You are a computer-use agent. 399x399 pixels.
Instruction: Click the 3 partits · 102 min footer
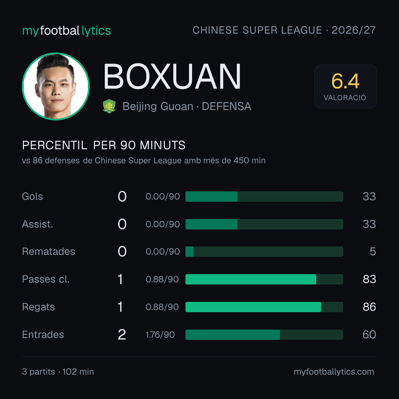[58, 372]
